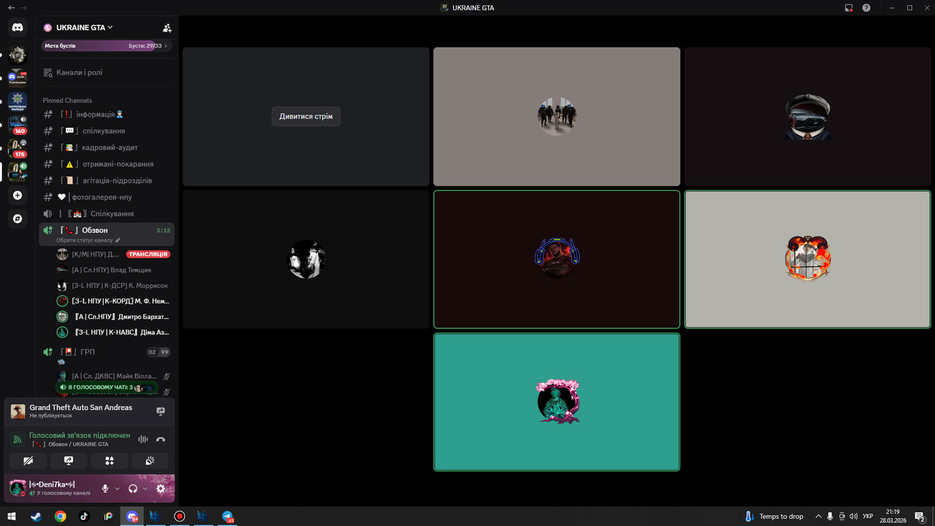The image size is (935, 526).
Task: Share Grand Theft Auto San Andreas screen
Action: click(161, 411)
